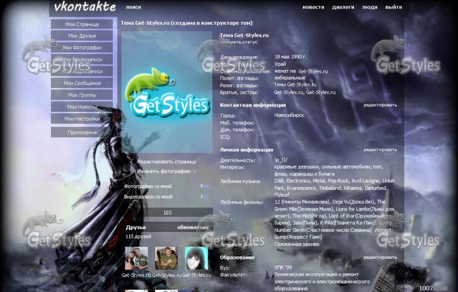
Task: Click the 115 друзей link
Action: point(139,236)
